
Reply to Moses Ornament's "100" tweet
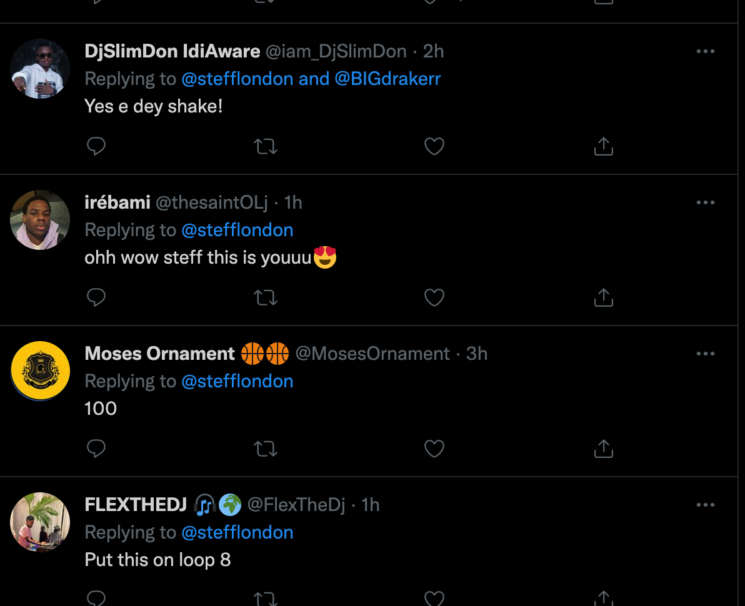(x=96, y=449)
